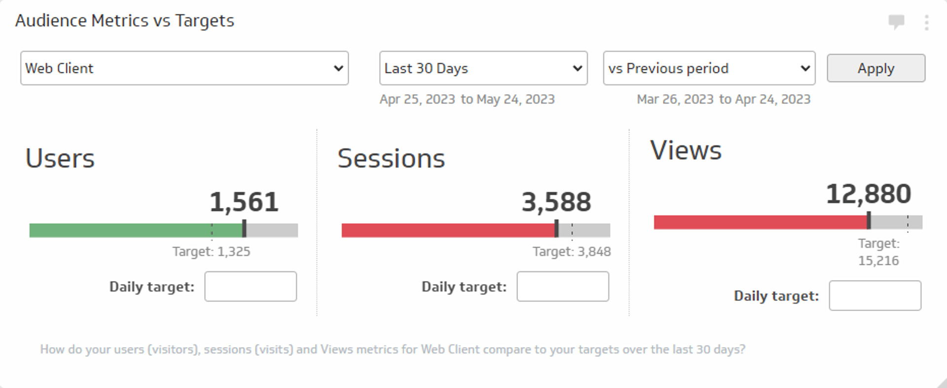Click the Sessions value 3,588
947x388 pixels.
pos(556,202)
